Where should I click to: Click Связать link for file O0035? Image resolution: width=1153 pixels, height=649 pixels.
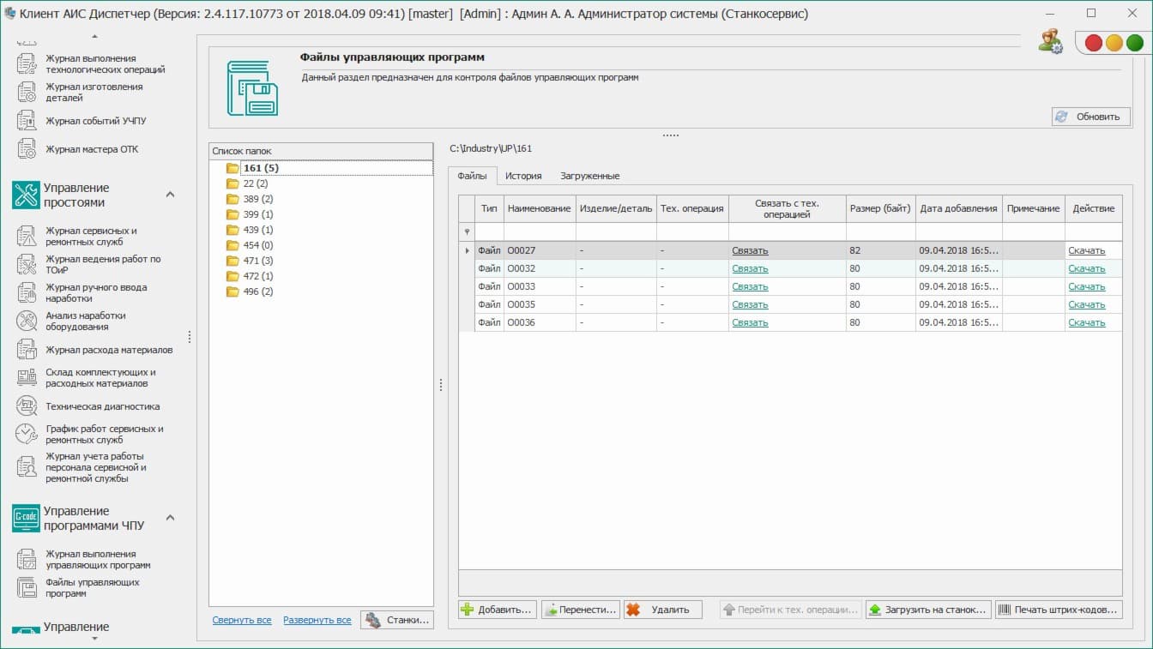point(750,304)
